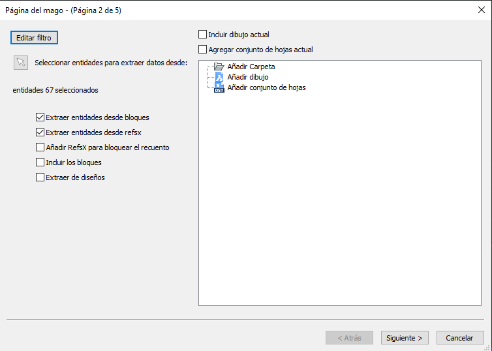
Task: Select the Añadir Carpeta tree entry
Action: tap(251, 67)
